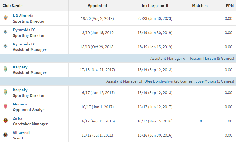This screenshot has height=142, width=236.
Task: Open the Zirka club link
Action: point(18,118)
